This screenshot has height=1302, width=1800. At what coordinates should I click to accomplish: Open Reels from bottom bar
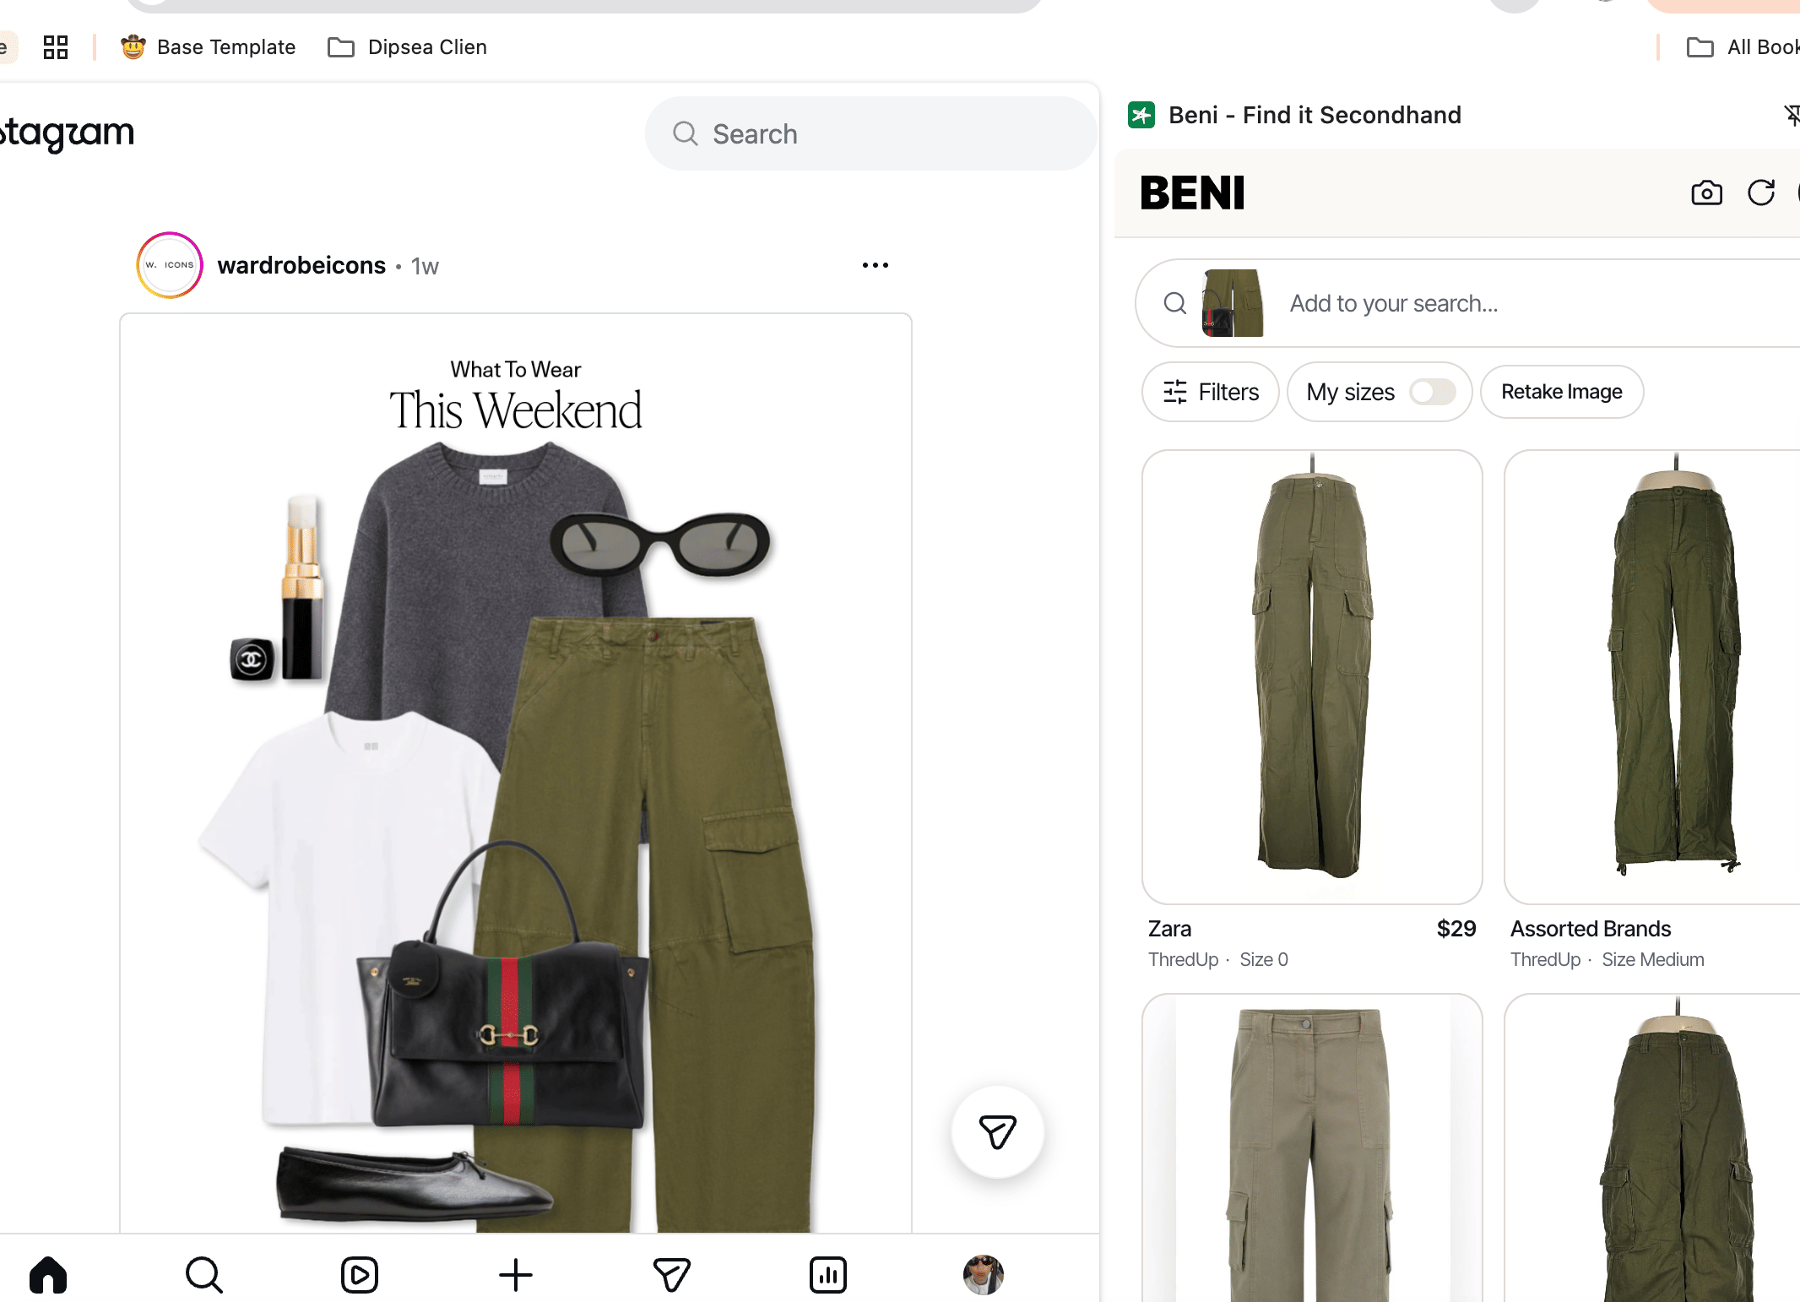(360, 1275)
